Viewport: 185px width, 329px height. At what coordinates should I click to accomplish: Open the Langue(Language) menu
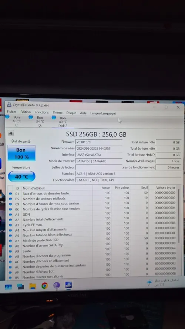(103, 113)
